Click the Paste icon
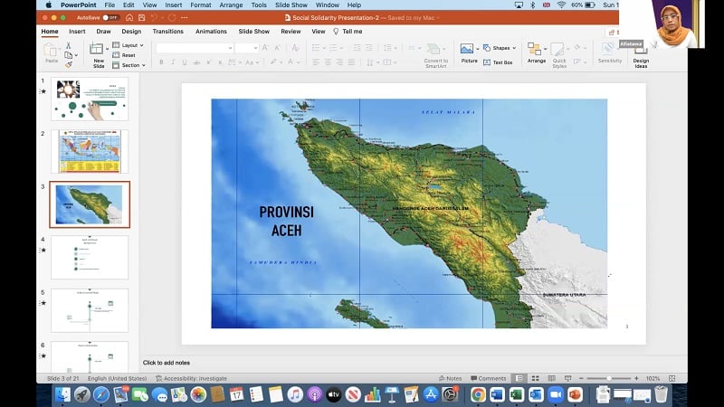 [x=52, y=52]
